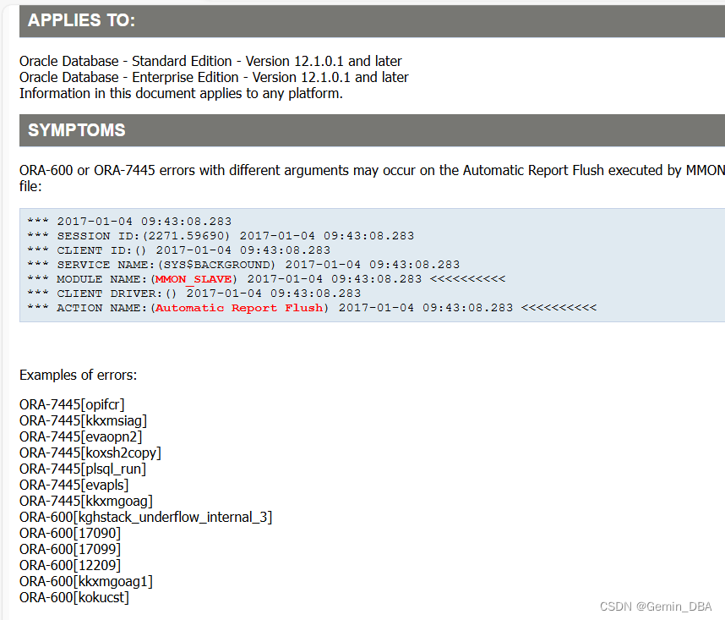The width and height of the screenshot is (725, 620).
Task: Click the APPLIES TO section header
Action: pyautogui.click(x=372, y=21)
